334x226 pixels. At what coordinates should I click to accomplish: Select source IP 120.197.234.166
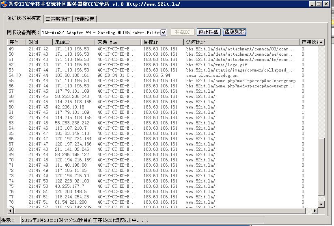[x=73, y=144]
